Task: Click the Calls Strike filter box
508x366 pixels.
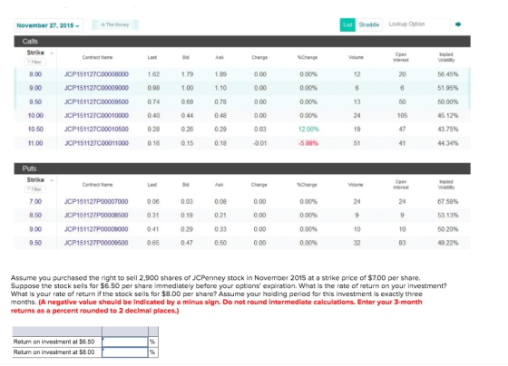Action: pos(35,62)
